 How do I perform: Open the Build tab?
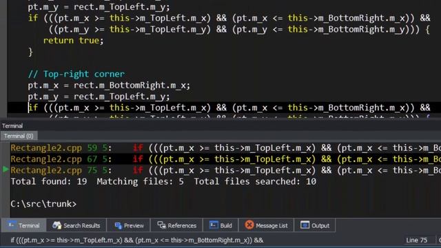point(220,225)
